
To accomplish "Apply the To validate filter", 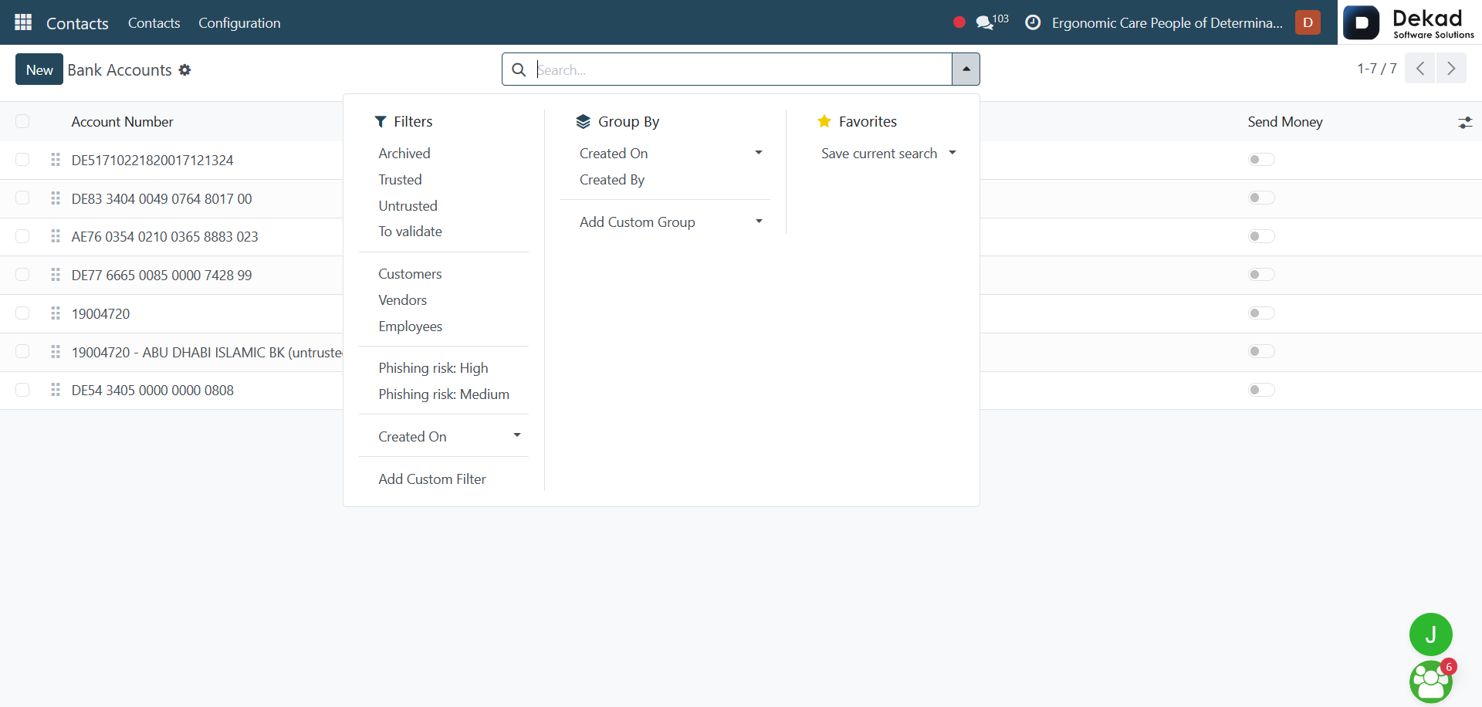I will click(410, 232).
